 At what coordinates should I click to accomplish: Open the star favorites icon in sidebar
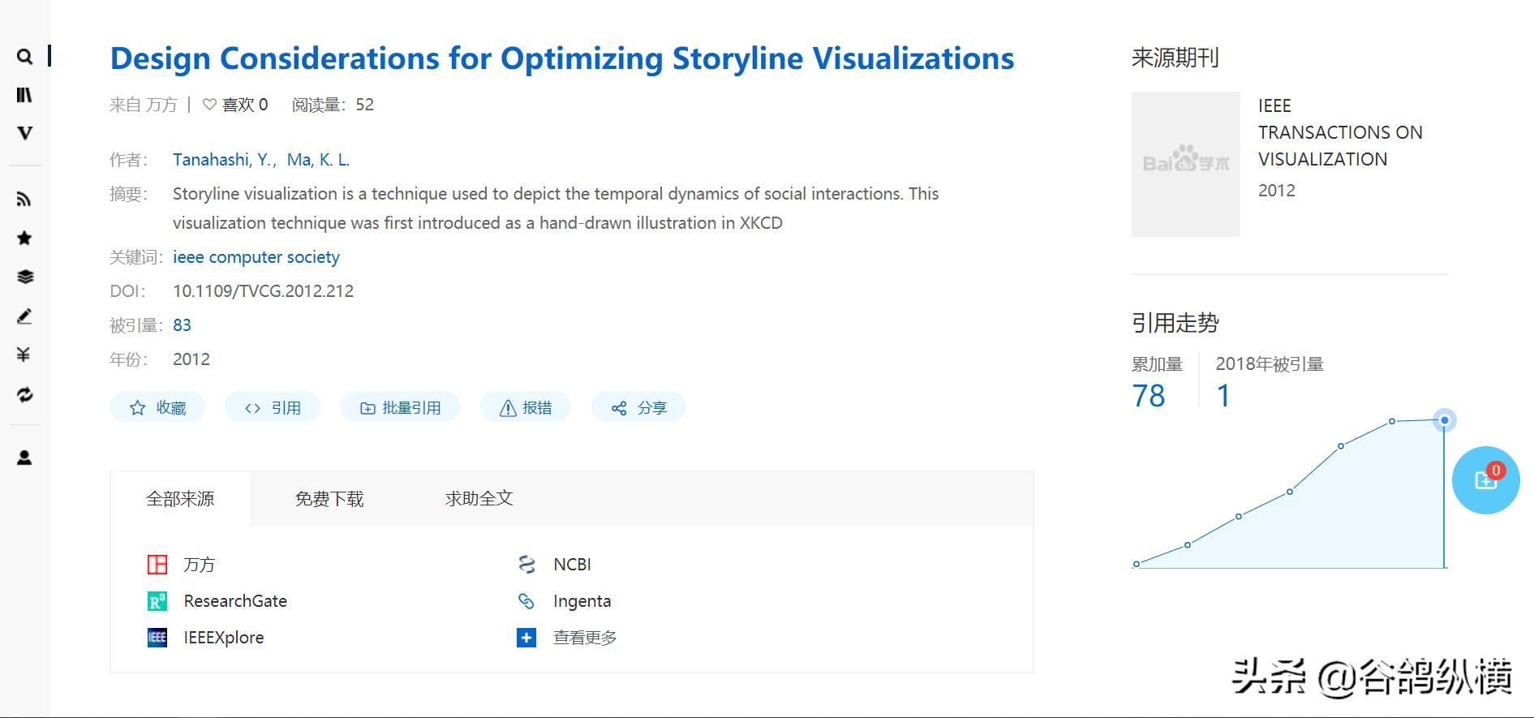click(24, 238)
